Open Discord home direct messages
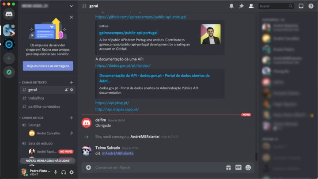318x179 pixels. (9, 14)
